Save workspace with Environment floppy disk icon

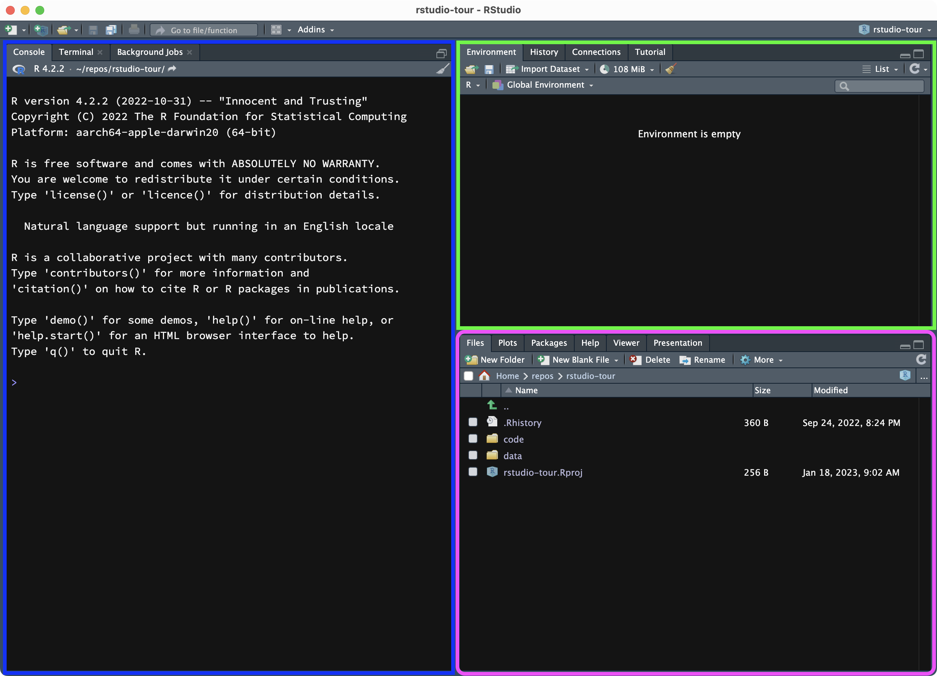(x=489, y=69)
